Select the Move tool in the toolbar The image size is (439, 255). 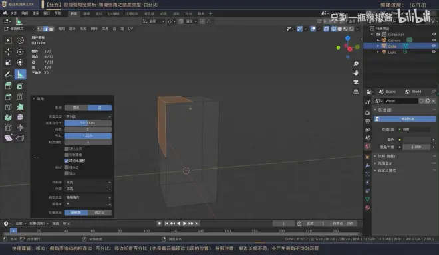point(8,52)
